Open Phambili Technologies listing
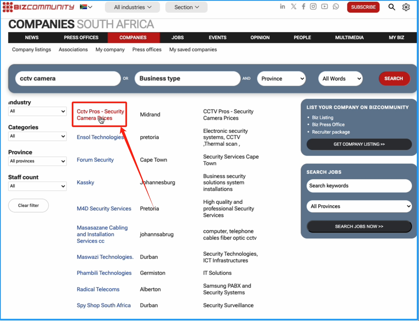The width and height of the screenshot is (419, 321). coord(104,273)
